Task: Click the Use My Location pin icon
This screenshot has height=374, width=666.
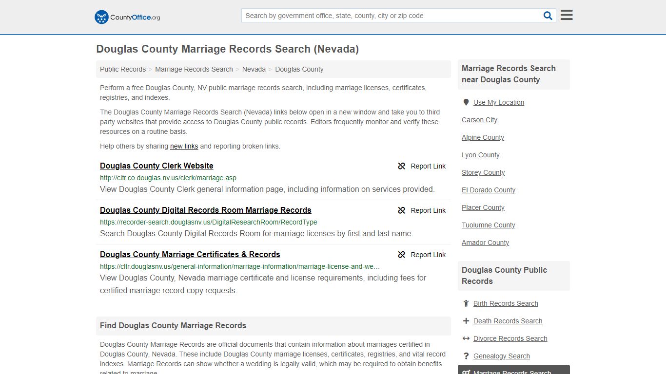Action: (x=466, y=102)
